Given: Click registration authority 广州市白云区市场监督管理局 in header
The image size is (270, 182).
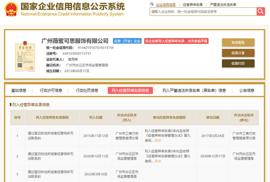Looking at the screenshot, I should tap(87, 65).
